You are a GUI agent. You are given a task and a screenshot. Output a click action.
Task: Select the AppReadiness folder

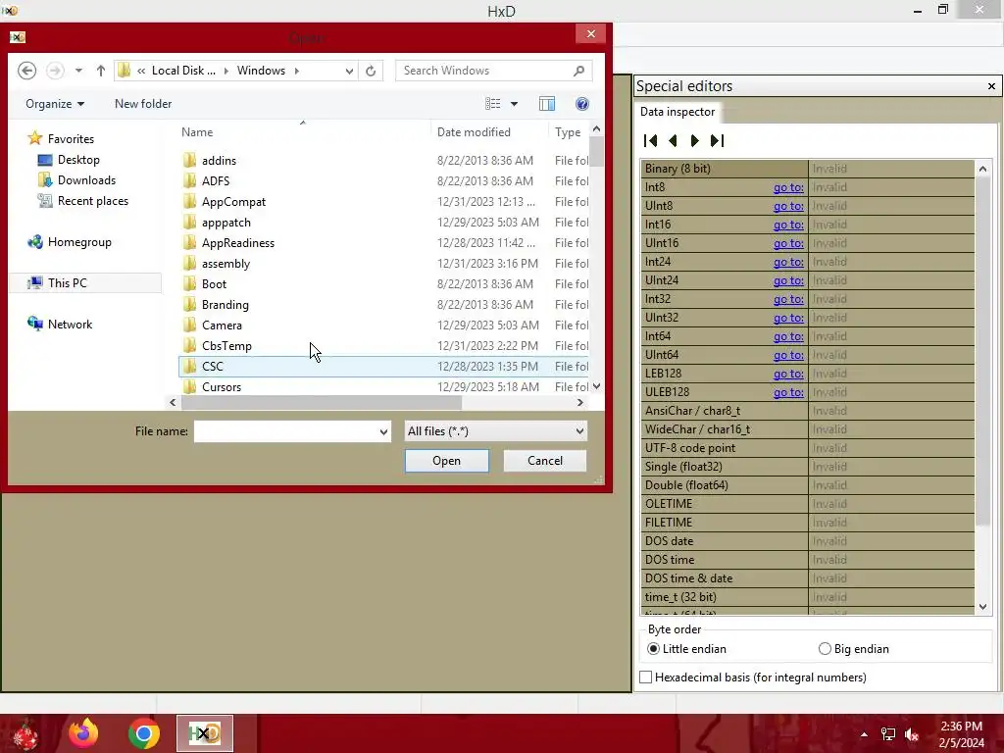coord(383,243)
